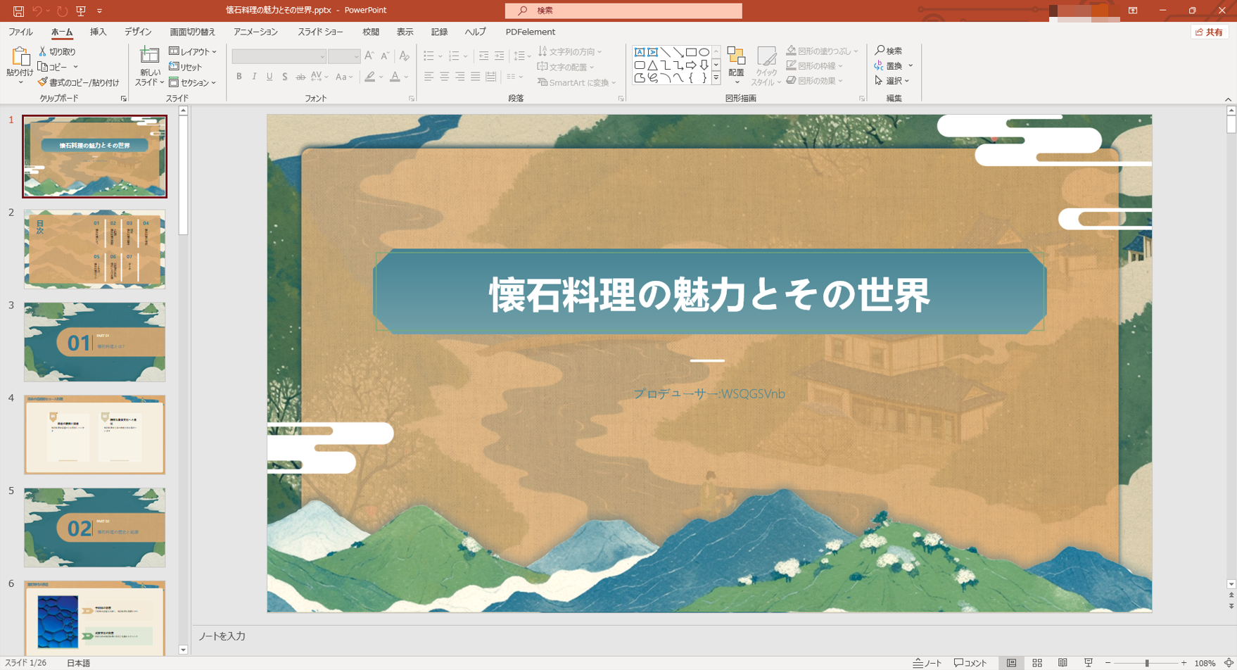Viewport: 1237px width, 670px height.
Task: Adjust the zoom slider in status bar
Action: [1146, 663]
